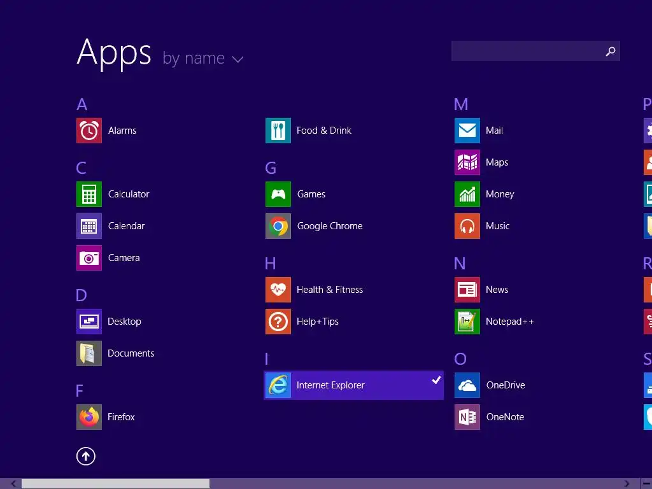The image size is (652, 489).
Task: Open the Money chart icon
Action: pyautogui.click(x=467, y=194)
